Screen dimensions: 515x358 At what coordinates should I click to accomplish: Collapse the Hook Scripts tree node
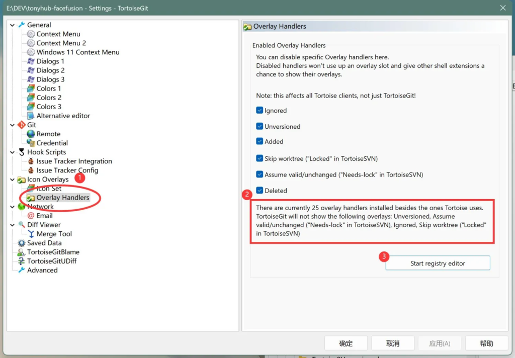coord(13,152)
